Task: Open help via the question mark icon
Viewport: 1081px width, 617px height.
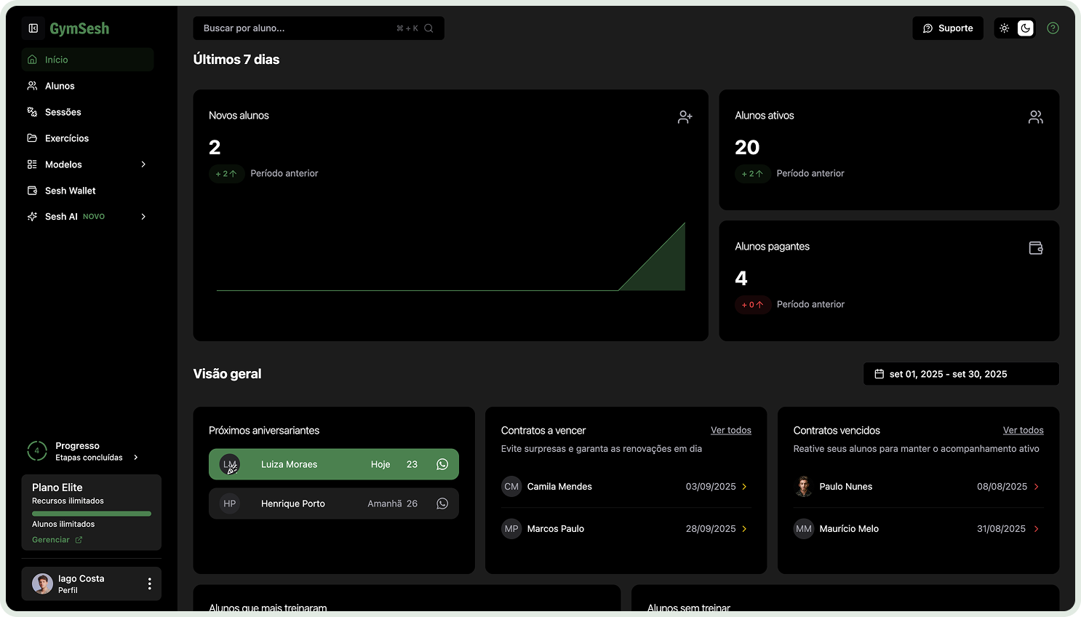Action: coord(1053,28)
